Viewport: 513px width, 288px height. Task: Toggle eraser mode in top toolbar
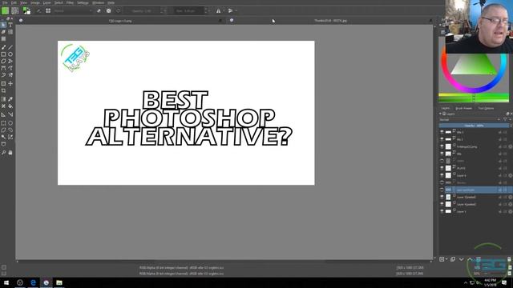tap(99, 10)
